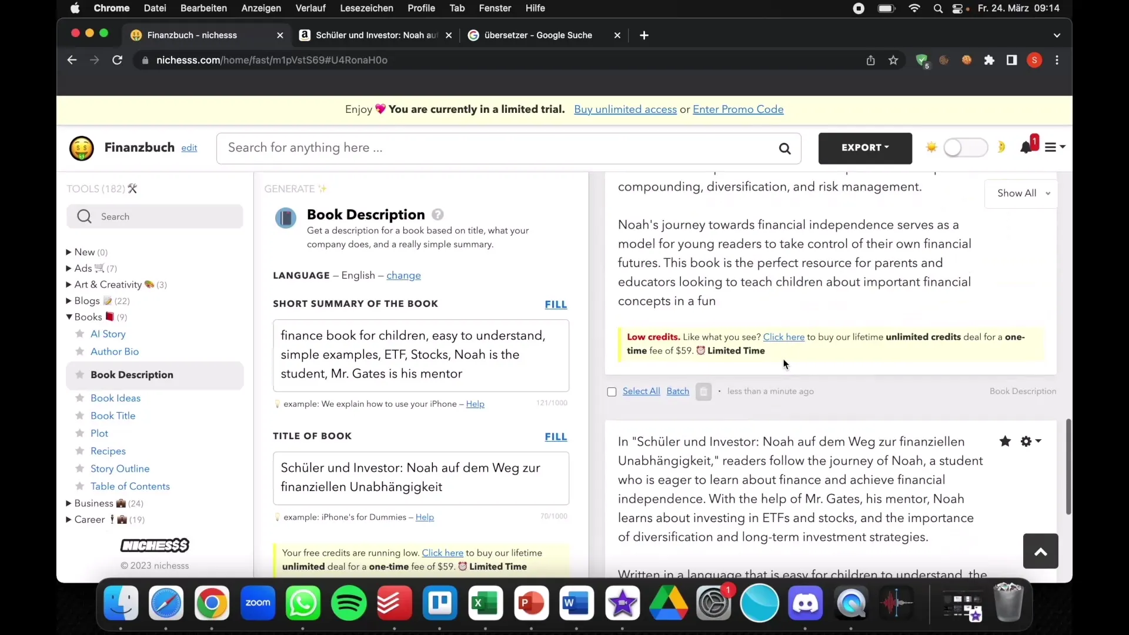Click the change language link

click(x=403, y=276)
